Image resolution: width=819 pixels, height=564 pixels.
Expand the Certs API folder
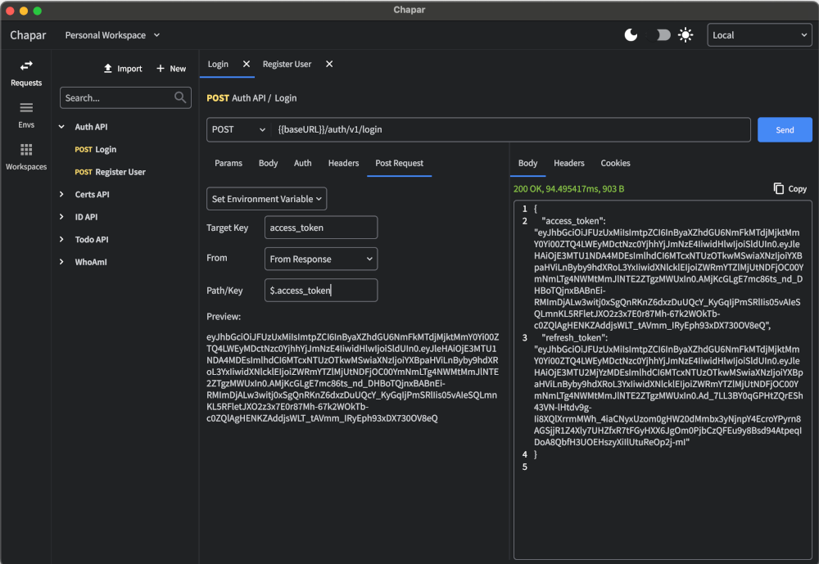[x=61, y=194]
